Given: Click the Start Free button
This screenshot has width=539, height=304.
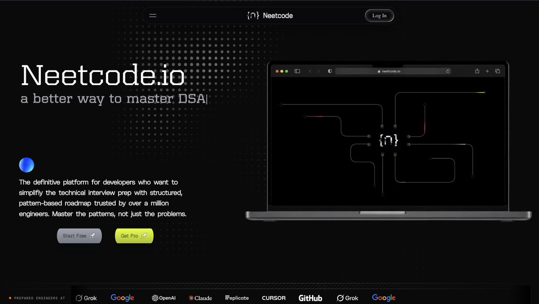Looking at the screenshot, I should click(x=79, y=236).
